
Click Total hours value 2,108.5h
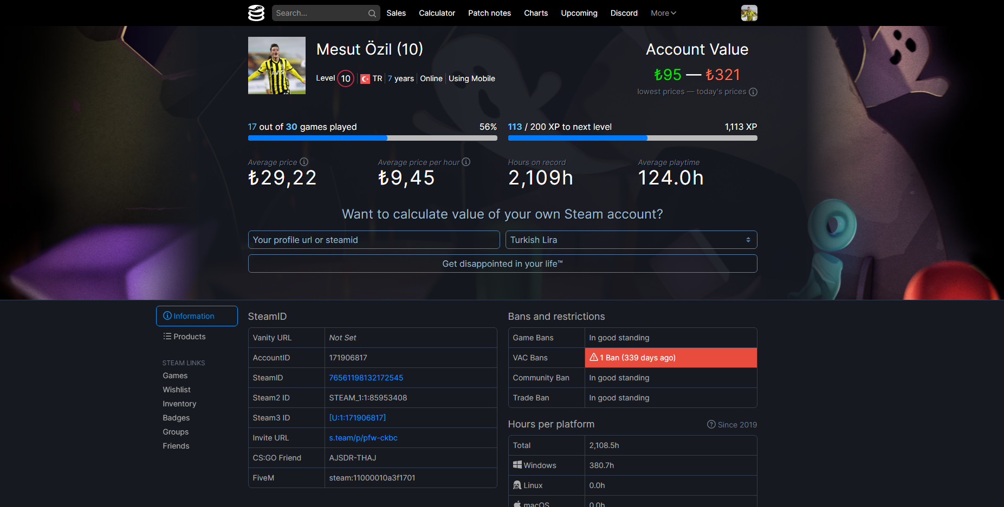click(604, 445)
